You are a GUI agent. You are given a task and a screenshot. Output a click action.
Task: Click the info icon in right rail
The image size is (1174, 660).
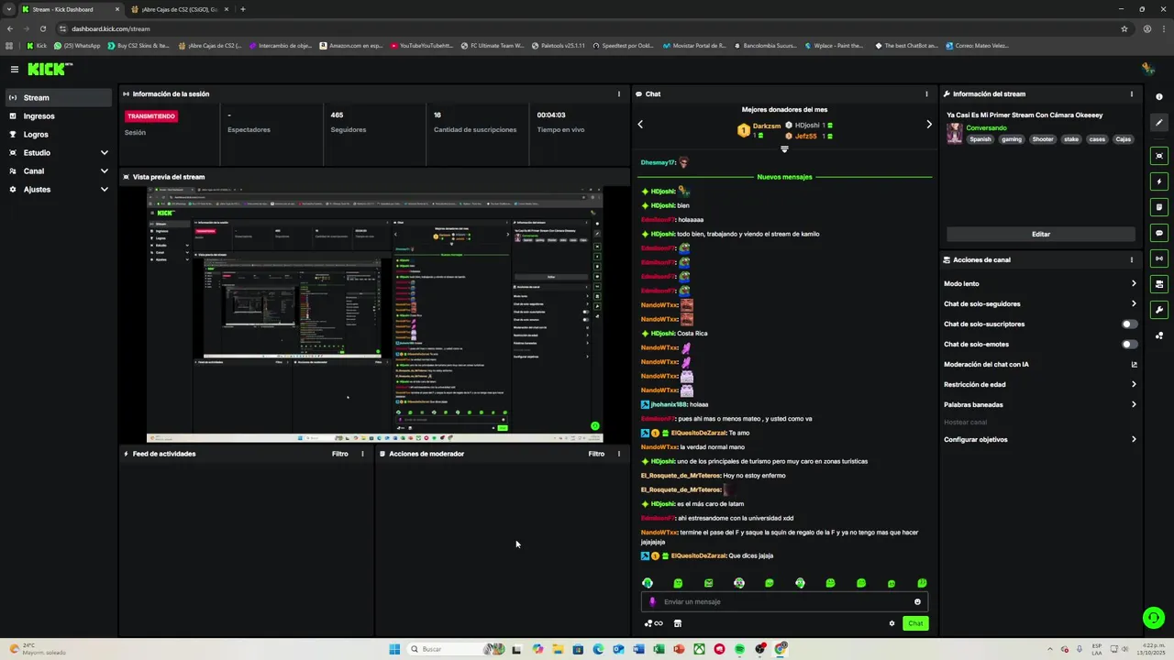(x=1159, y=97)
